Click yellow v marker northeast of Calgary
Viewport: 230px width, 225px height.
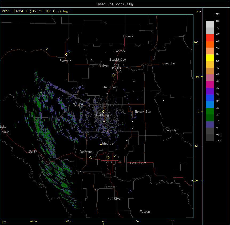[114, 156]
